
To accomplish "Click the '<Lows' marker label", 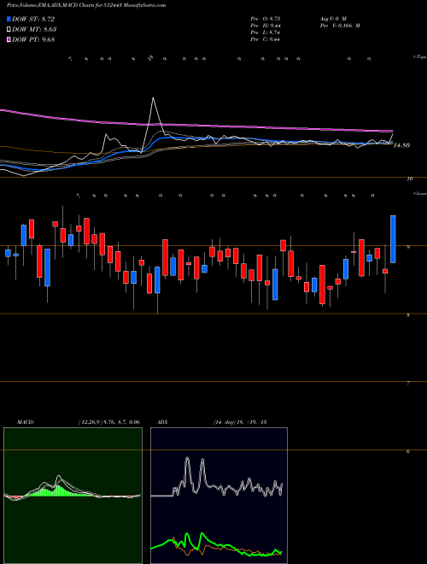I will pyautogui.click(x=419, y=193).
